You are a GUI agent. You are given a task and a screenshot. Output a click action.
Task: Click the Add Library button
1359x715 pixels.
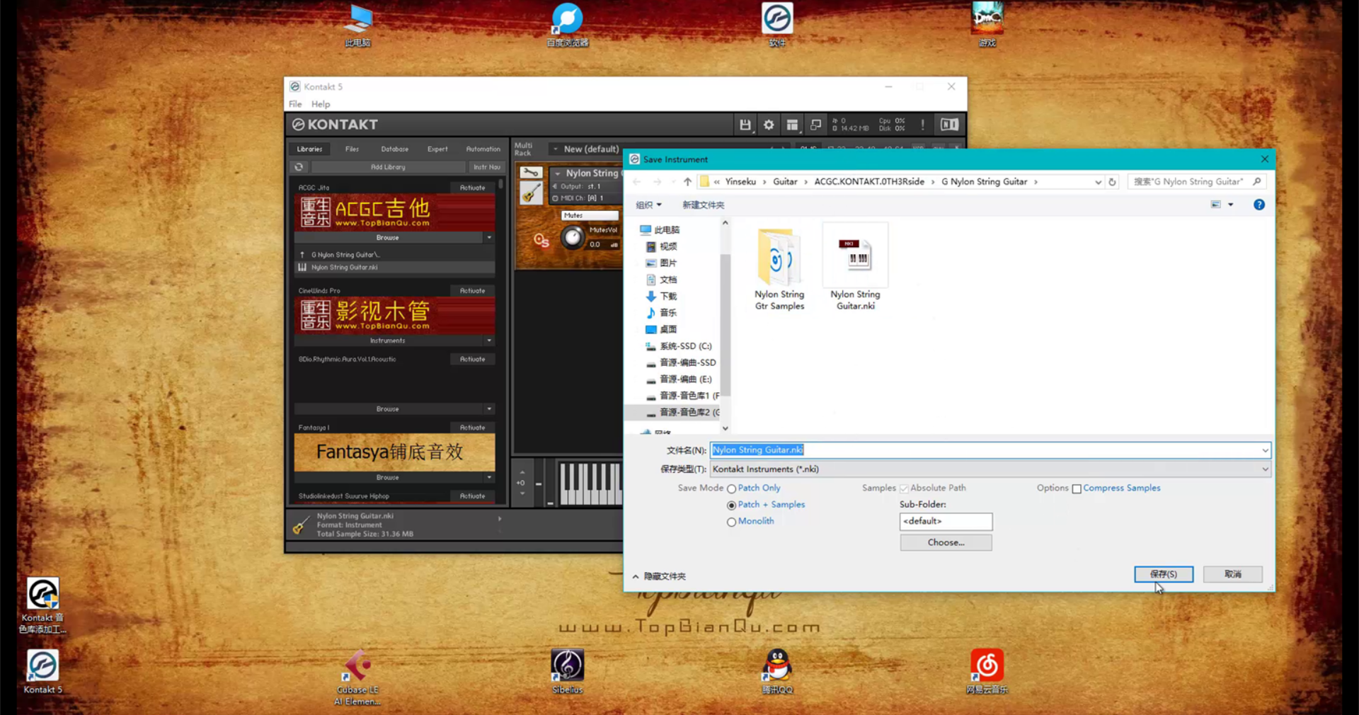[x=388, y=167]
